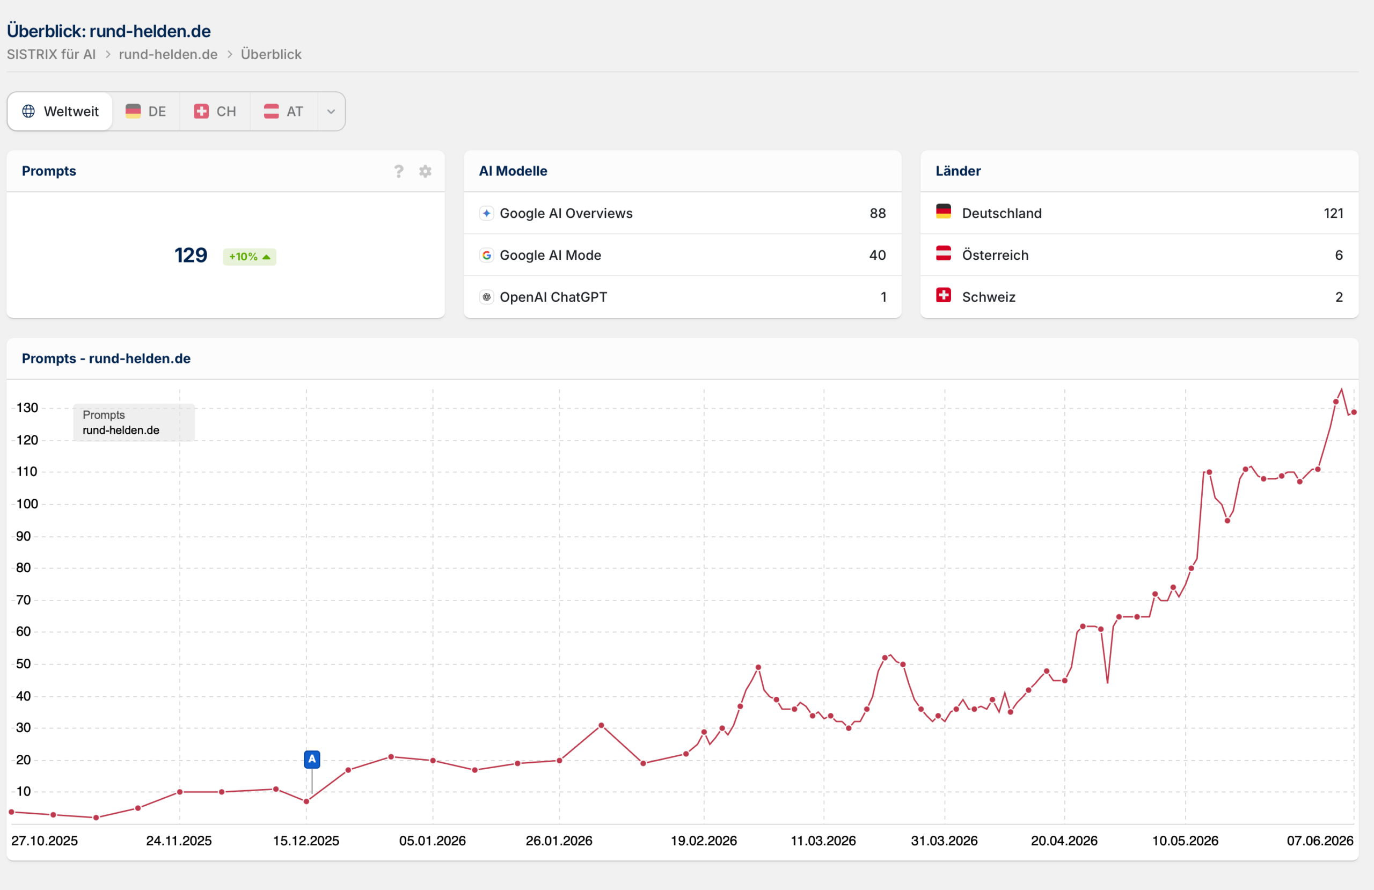Viewport: 1374px width, 890px height.
Task: Click y-axis label 130
Action: [x=27, y=408]
